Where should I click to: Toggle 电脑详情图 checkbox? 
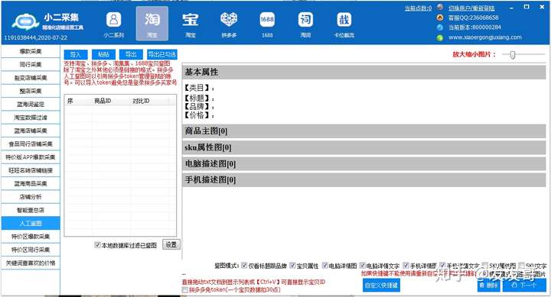click(325, 266)
